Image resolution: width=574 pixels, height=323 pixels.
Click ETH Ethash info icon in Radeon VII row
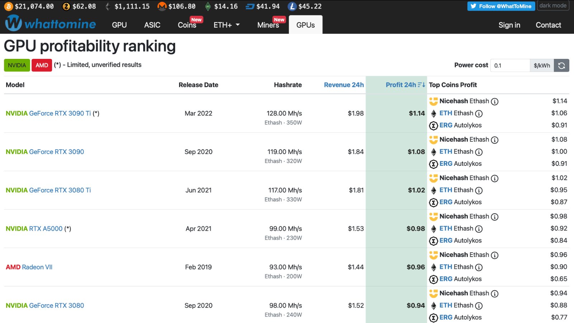tap(479, 267)
